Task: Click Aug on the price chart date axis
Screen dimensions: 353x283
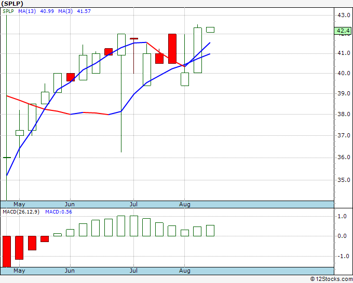Action: (185, 204)
